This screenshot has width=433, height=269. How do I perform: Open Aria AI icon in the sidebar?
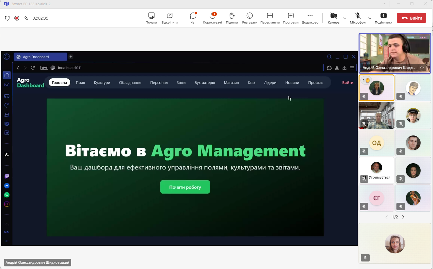(x=7, y=154)
